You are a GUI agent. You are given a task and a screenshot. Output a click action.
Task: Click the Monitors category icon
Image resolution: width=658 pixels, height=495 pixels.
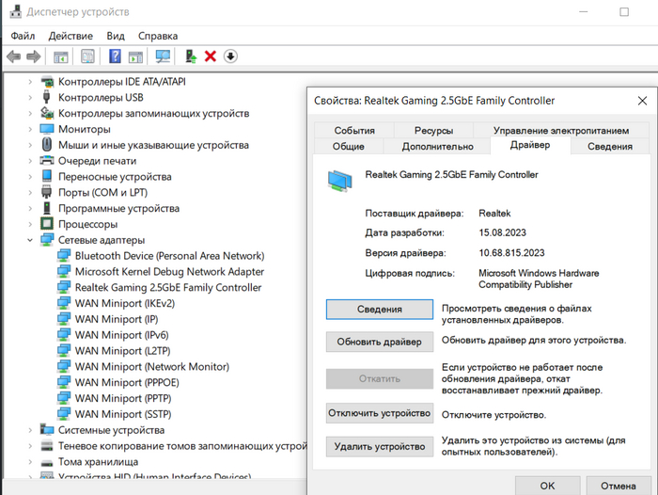click(47, 129)
